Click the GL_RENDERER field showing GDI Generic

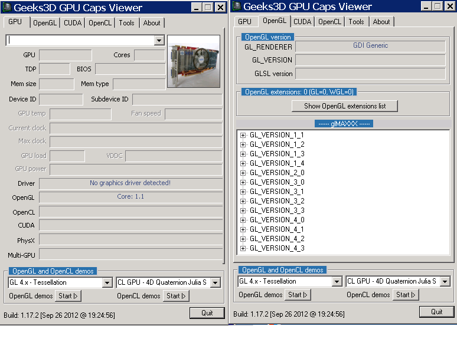click(370, 46)
